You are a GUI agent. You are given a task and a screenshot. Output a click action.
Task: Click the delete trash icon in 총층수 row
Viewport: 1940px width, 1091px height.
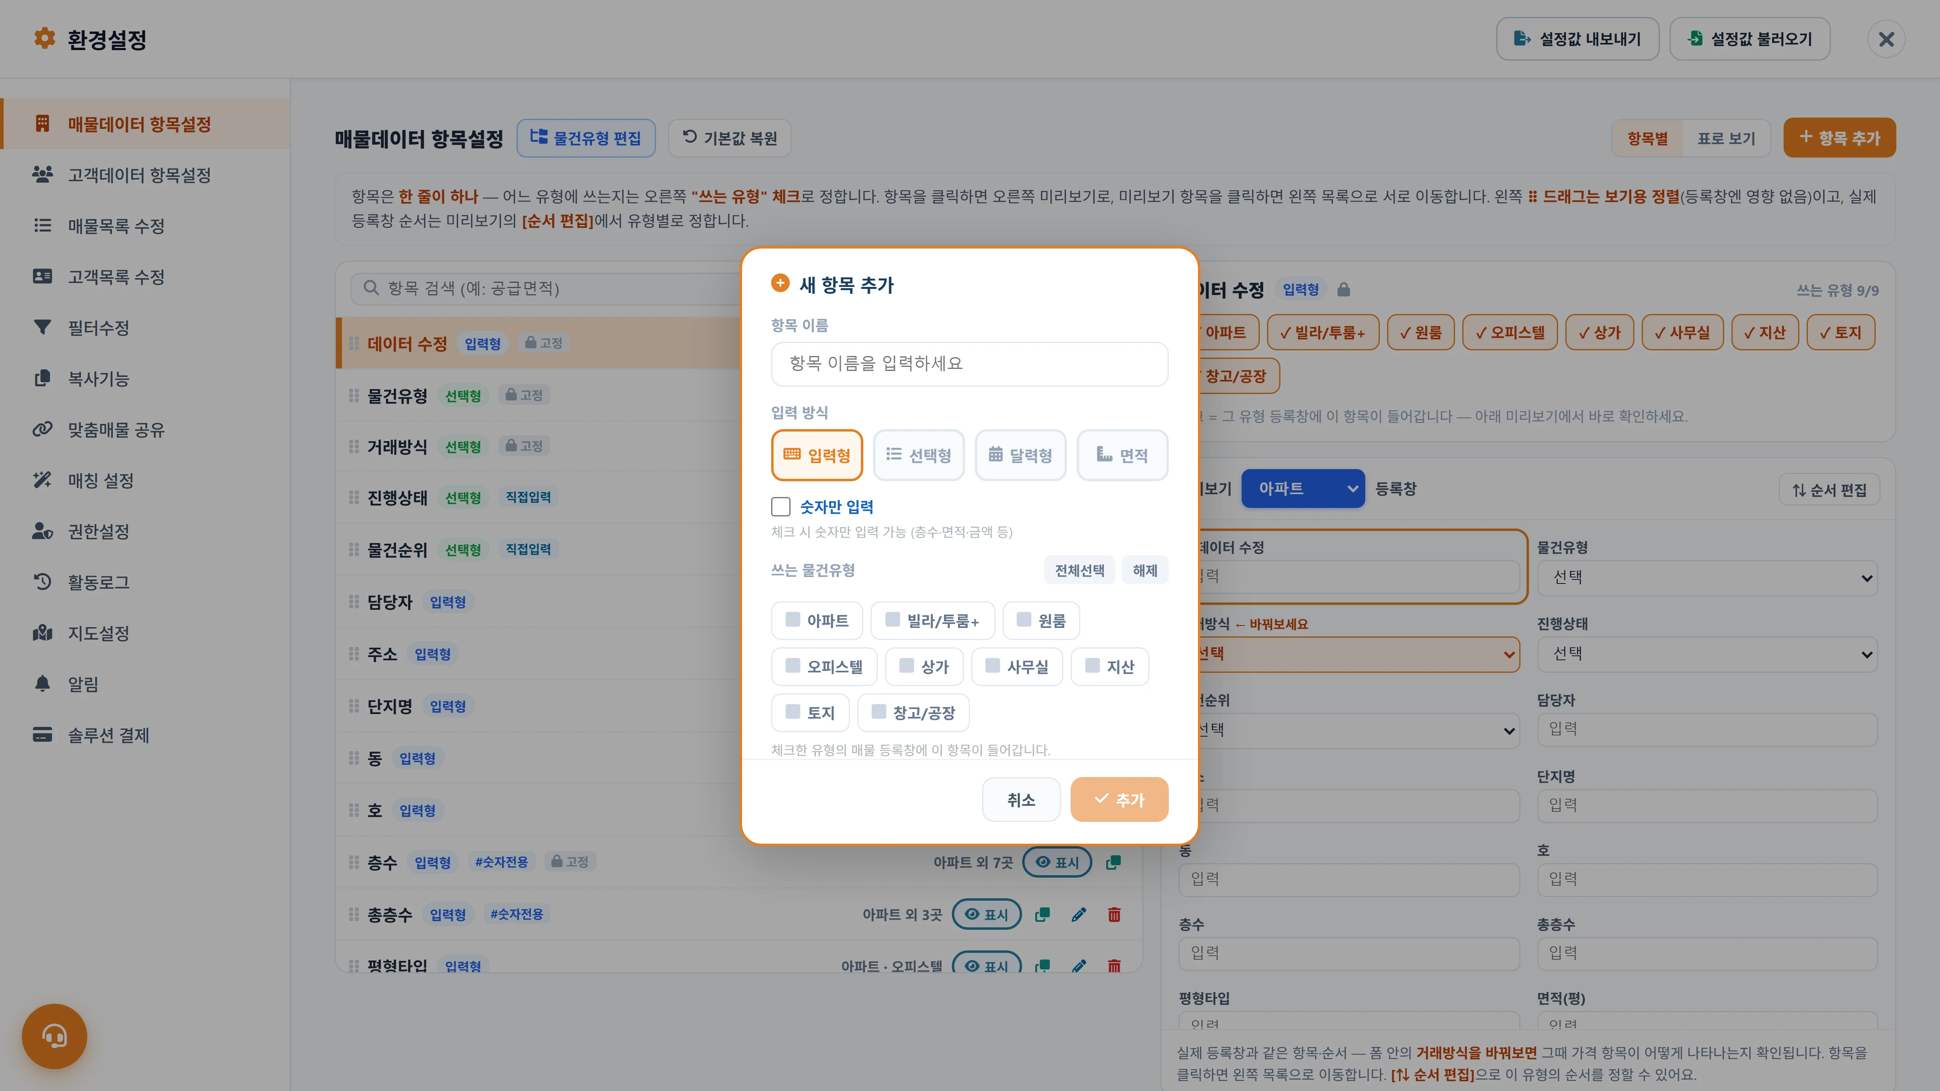1114,914
